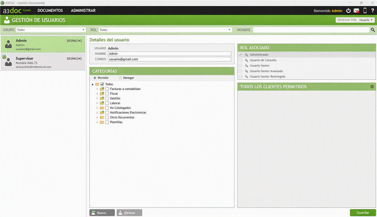The height and width of the screenshot is (217, 377).
Task: Click Supervisor user avatar icon
Action: click(x=8, y=62)
